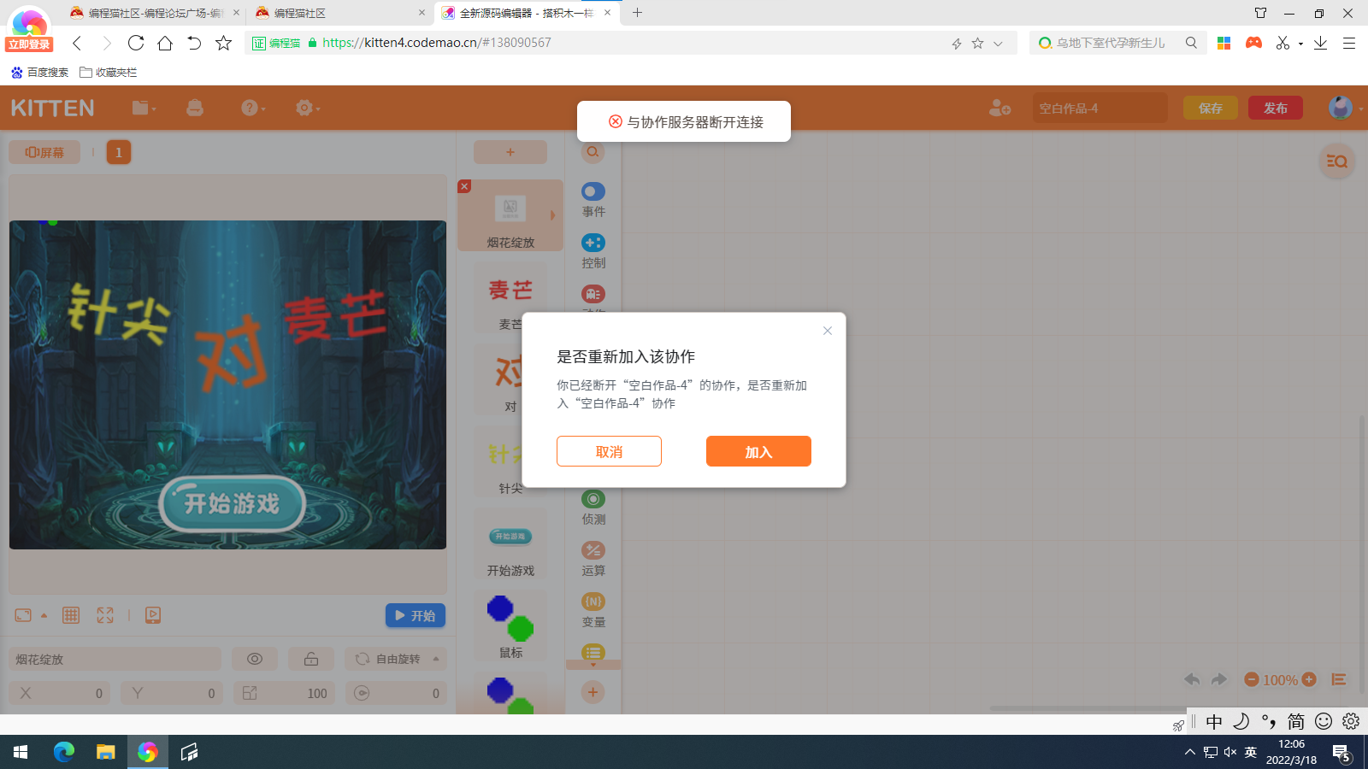Click the browser home icon

click(x=165, y=43)
